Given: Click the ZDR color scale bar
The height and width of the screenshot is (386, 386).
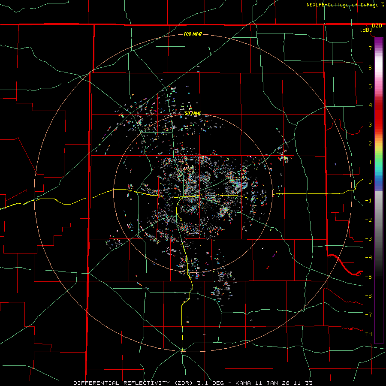Looking at the screenshot, I should pos(379,190).
